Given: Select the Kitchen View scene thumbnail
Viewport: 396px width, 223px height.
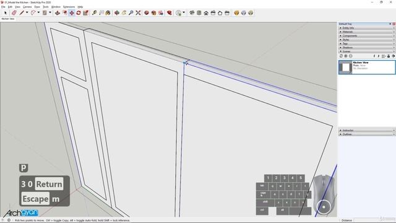Looking at the screenshot, I should (x=345, y=68).
